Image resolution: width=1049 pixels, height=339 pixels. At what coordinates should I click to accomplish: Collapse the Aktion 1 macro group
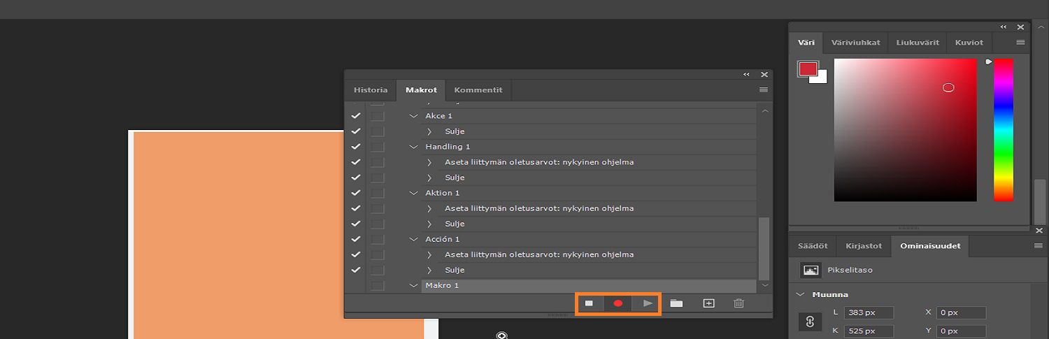coord(413,193)
